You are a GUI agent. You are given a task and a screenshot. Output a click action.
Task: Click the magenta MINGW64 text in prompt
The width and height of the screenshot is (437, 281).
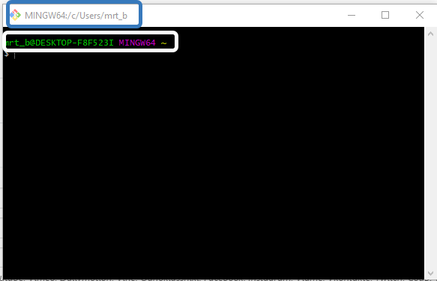137,43
